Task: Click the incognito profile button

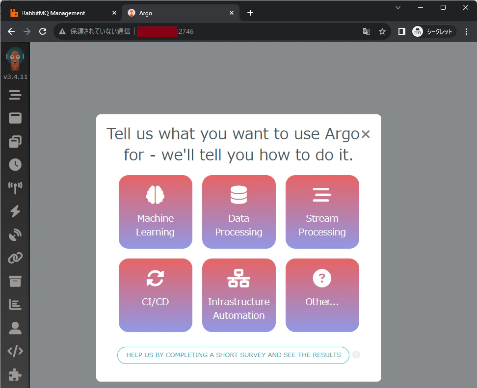Action: [433, 31]
